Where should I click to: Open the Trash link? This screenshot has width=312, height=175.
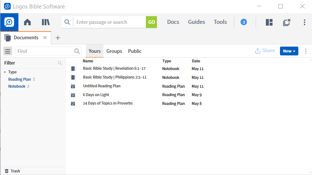coord(15,171)
